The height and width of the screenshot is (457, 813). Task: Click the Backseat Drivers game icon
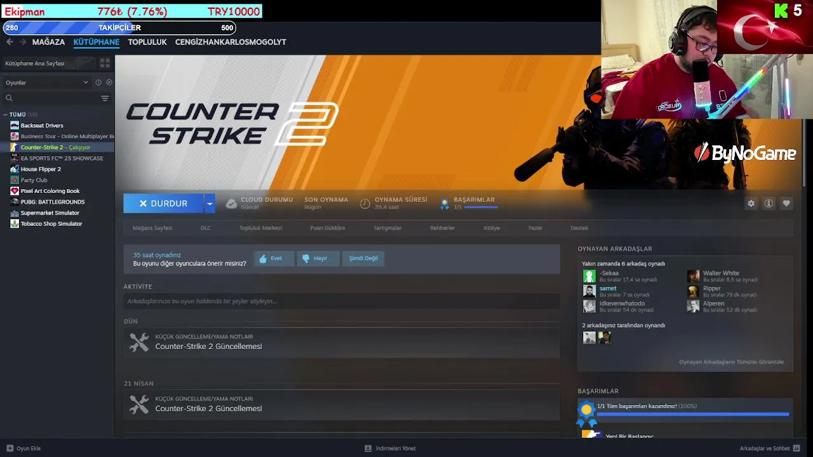pyautogui.click(x=15, y=126)
